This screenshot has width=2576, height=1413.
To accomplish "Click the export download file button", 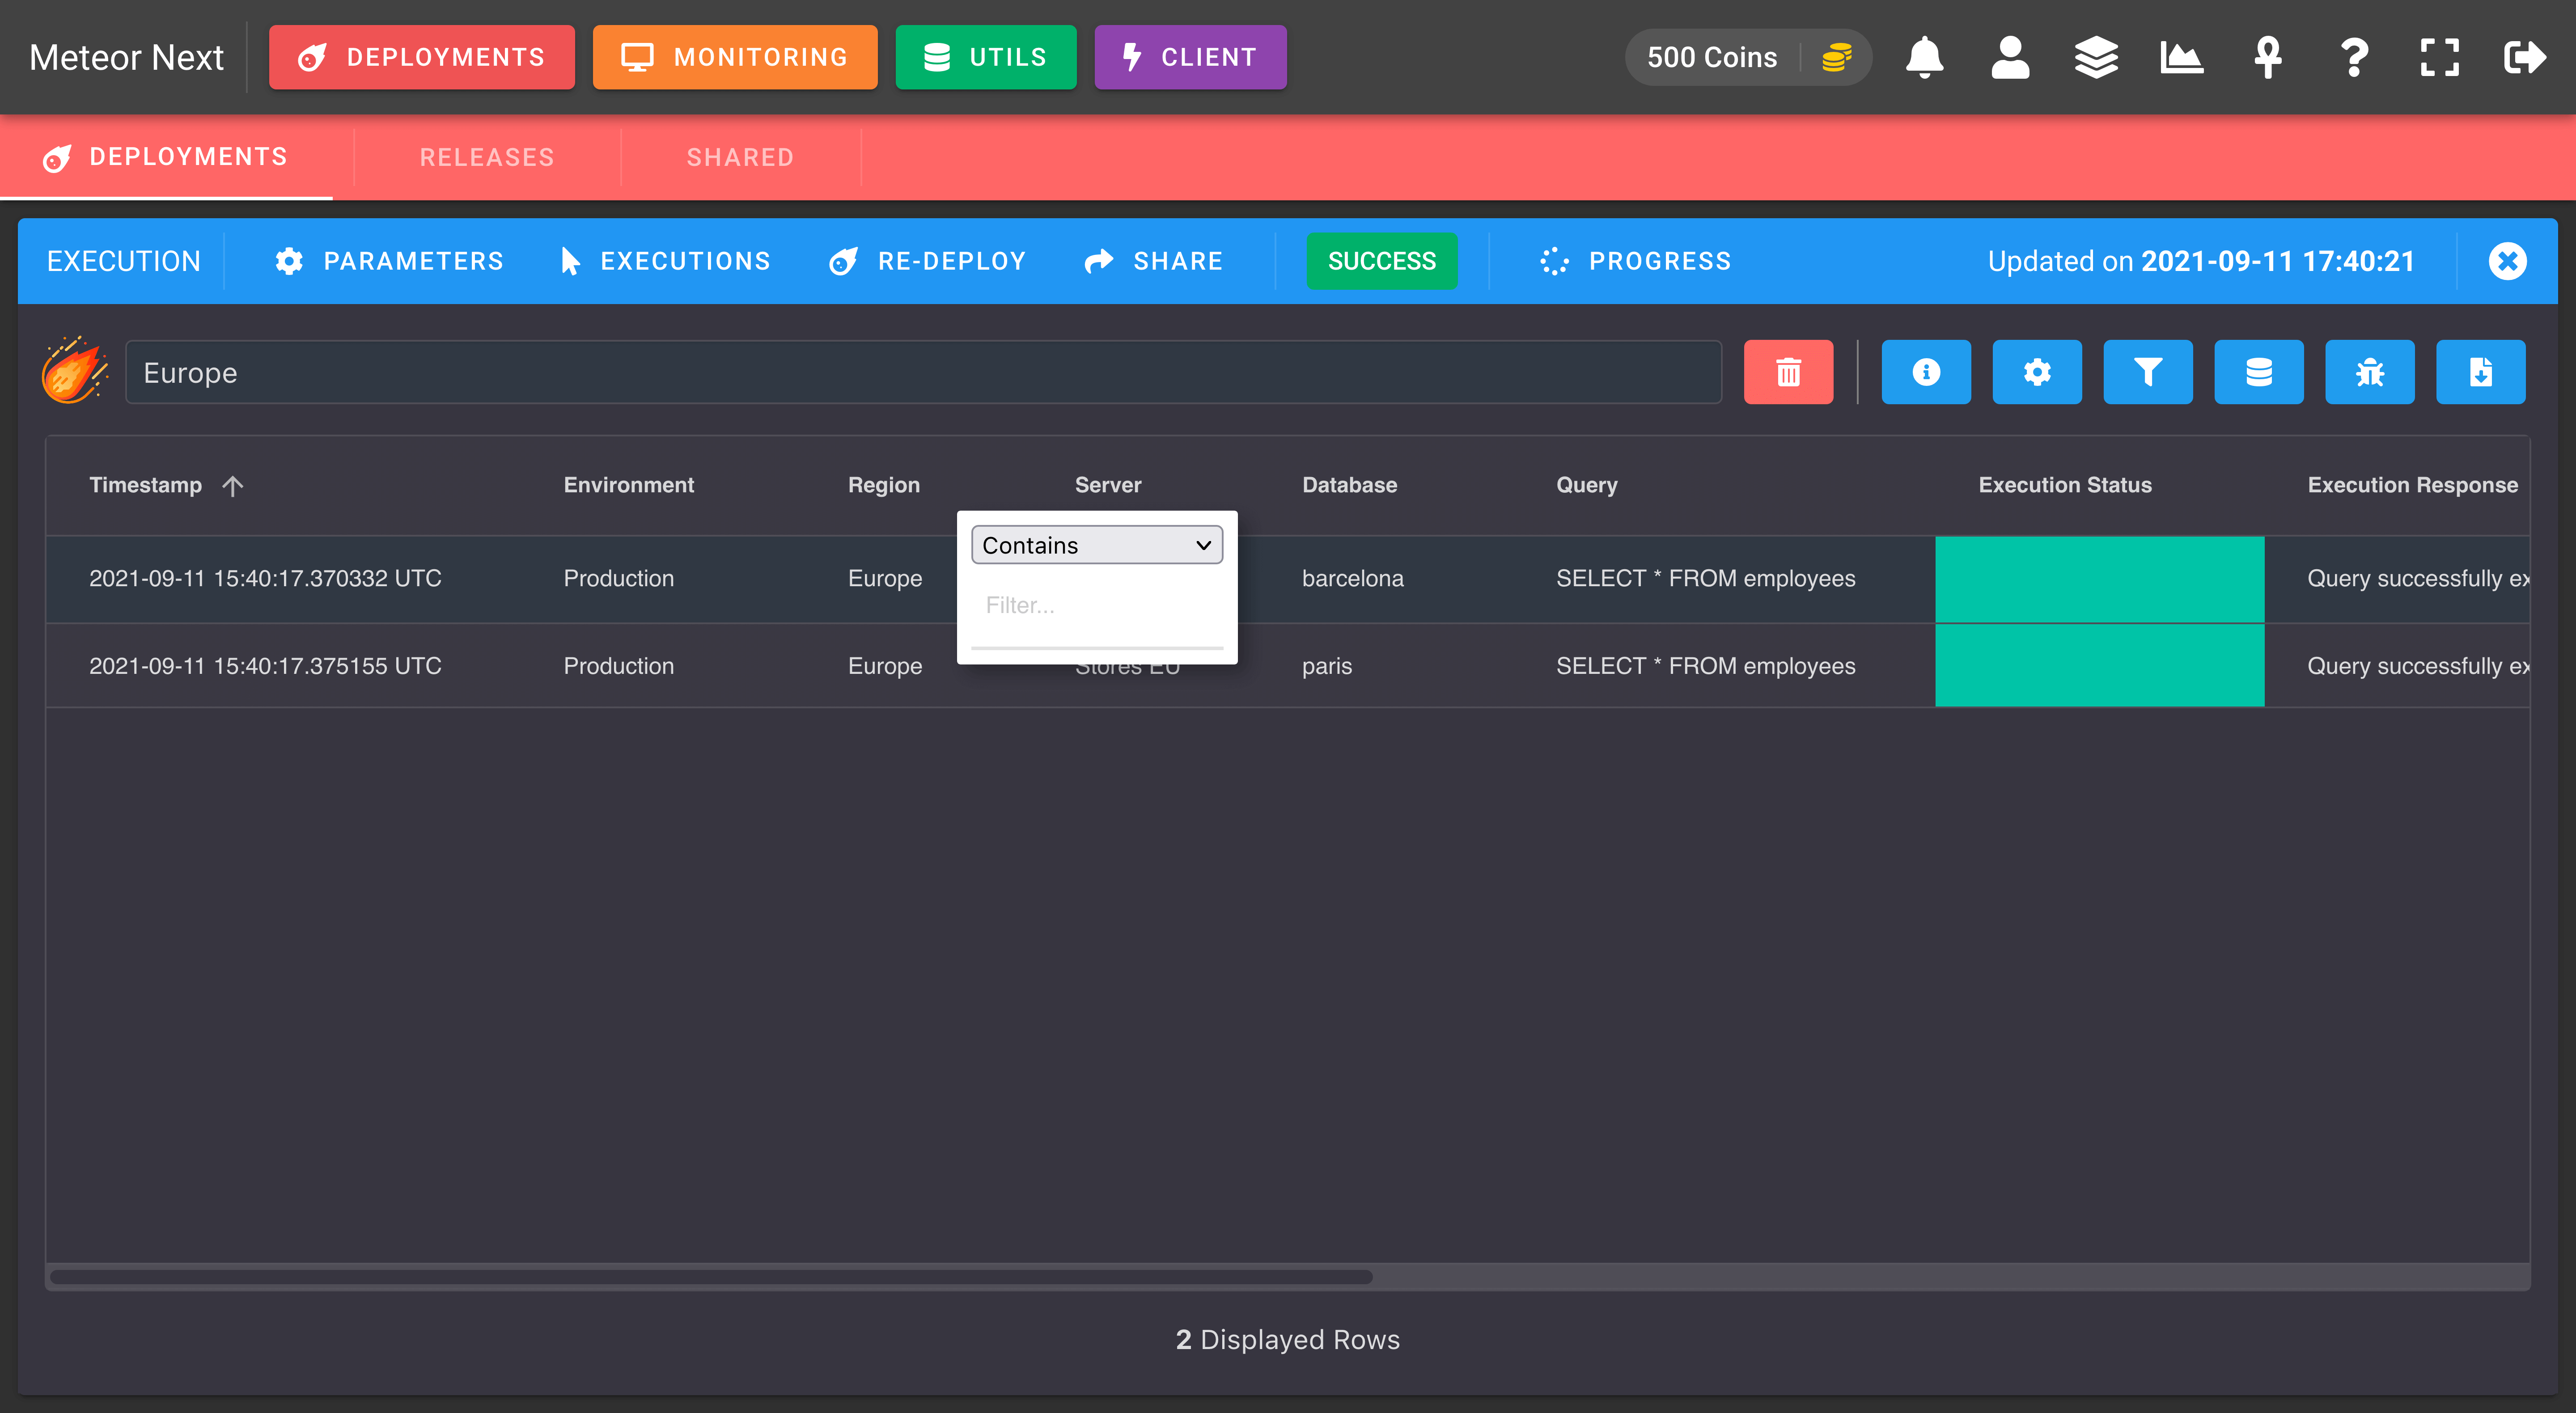I will (x=2481, y=372).
